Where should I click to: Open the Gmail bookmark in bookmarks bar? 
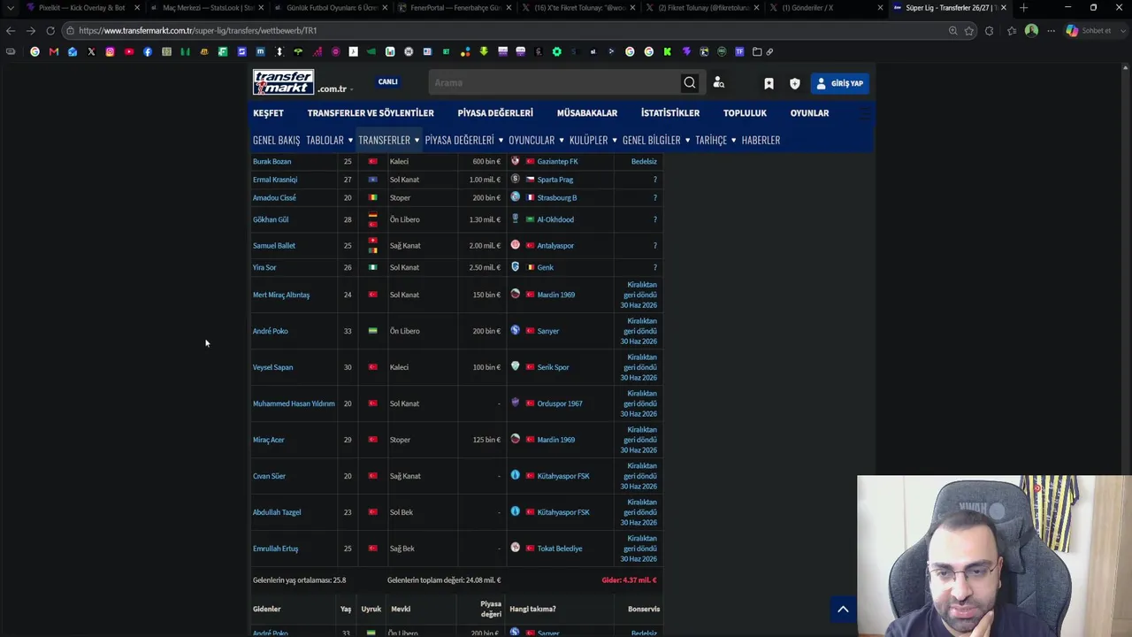point(54,51)
